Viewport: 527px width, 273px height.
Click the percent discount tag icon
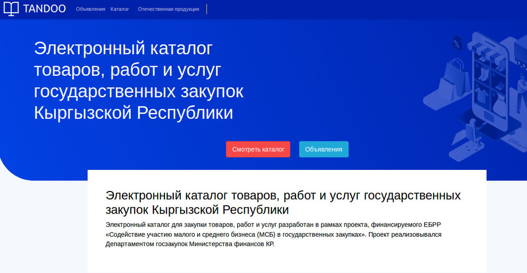(456, 43)
